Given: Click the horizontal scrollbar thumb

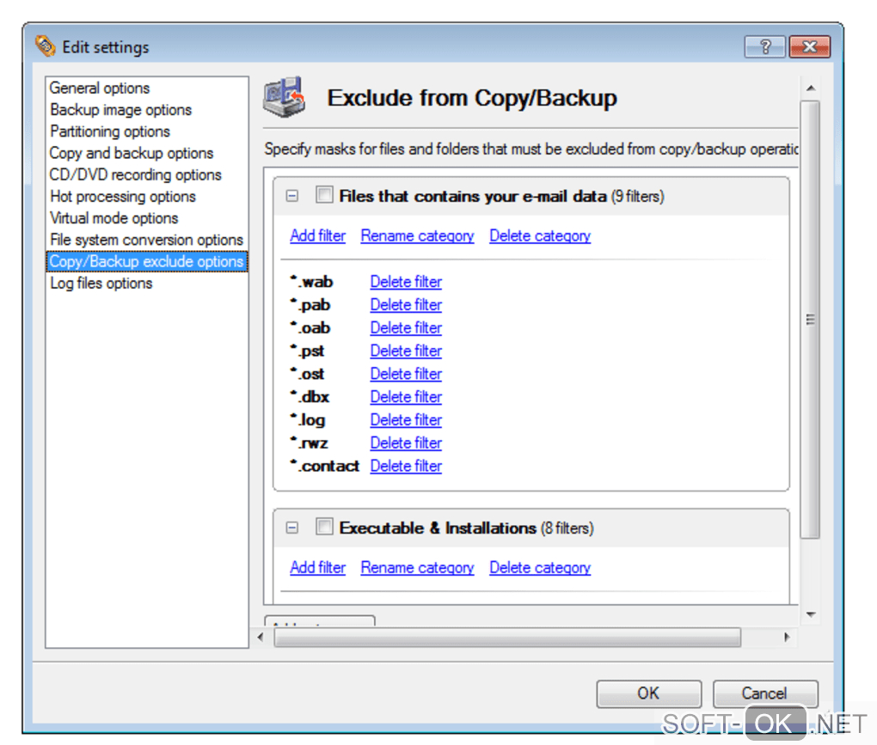Looking at the screenshot, I should (x=507, y=637).
